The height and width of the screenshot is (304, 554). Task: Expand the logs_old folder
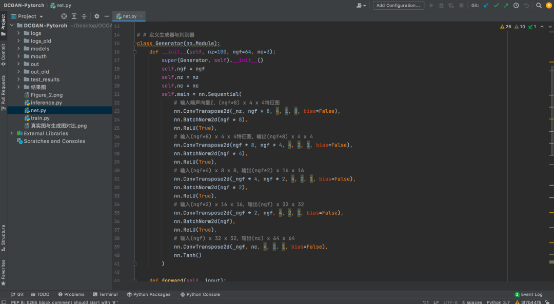pyautogui.click(x=18, y=41)
